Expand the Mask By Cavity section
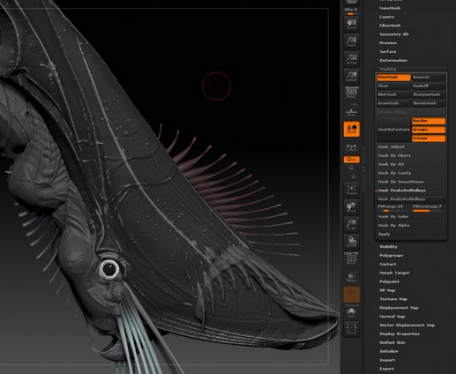Screen dimensions: 456x374 pyautogui.click(x=394, y=173)
